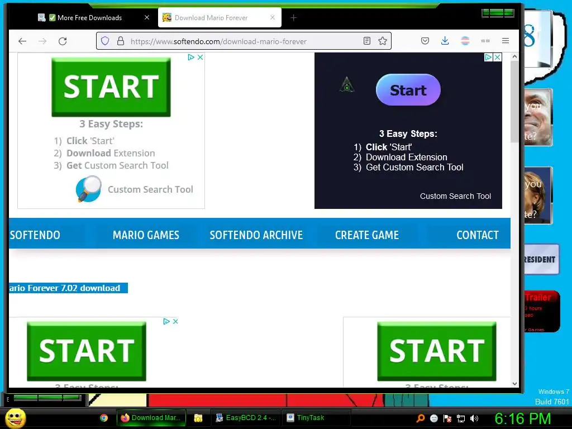Open the folder icon on the taskbar
Viewport: 572px width, 429px height.
[198, 418]
